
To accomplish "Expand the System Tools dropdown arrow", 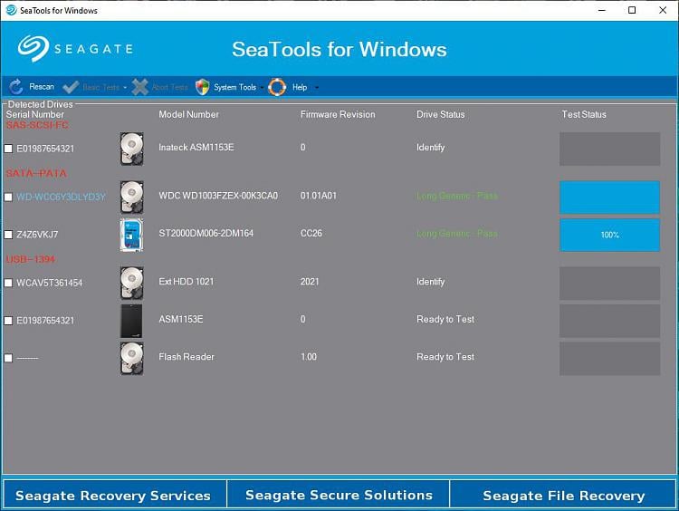I will [x=262, y=88].
